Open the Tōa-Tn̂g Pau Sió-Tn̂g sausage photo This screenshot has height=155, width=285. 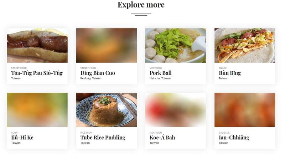point(37,45)
